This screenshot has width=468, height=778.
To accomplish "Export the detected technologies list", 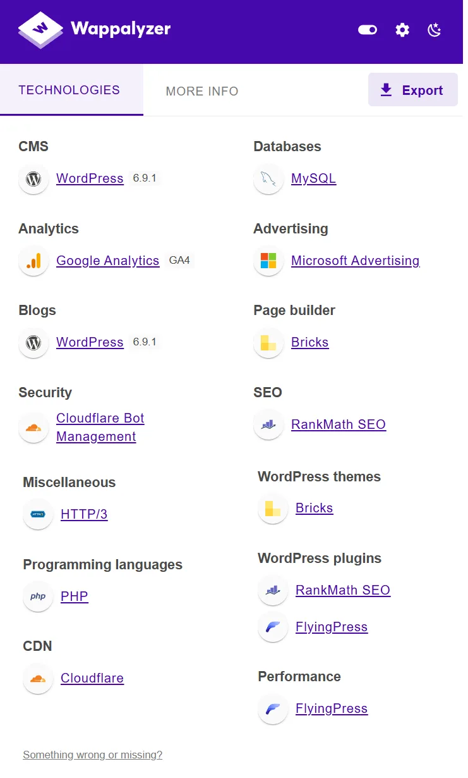I will 412,90.
